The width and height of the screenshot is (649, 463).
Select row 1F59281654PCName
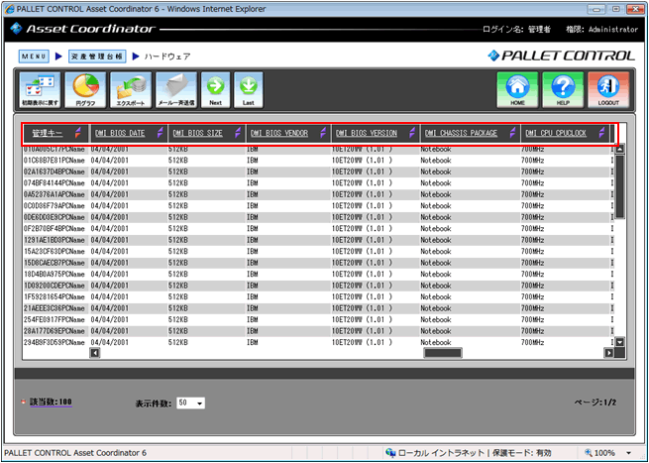pyautogui.click(x=318, y=296)
